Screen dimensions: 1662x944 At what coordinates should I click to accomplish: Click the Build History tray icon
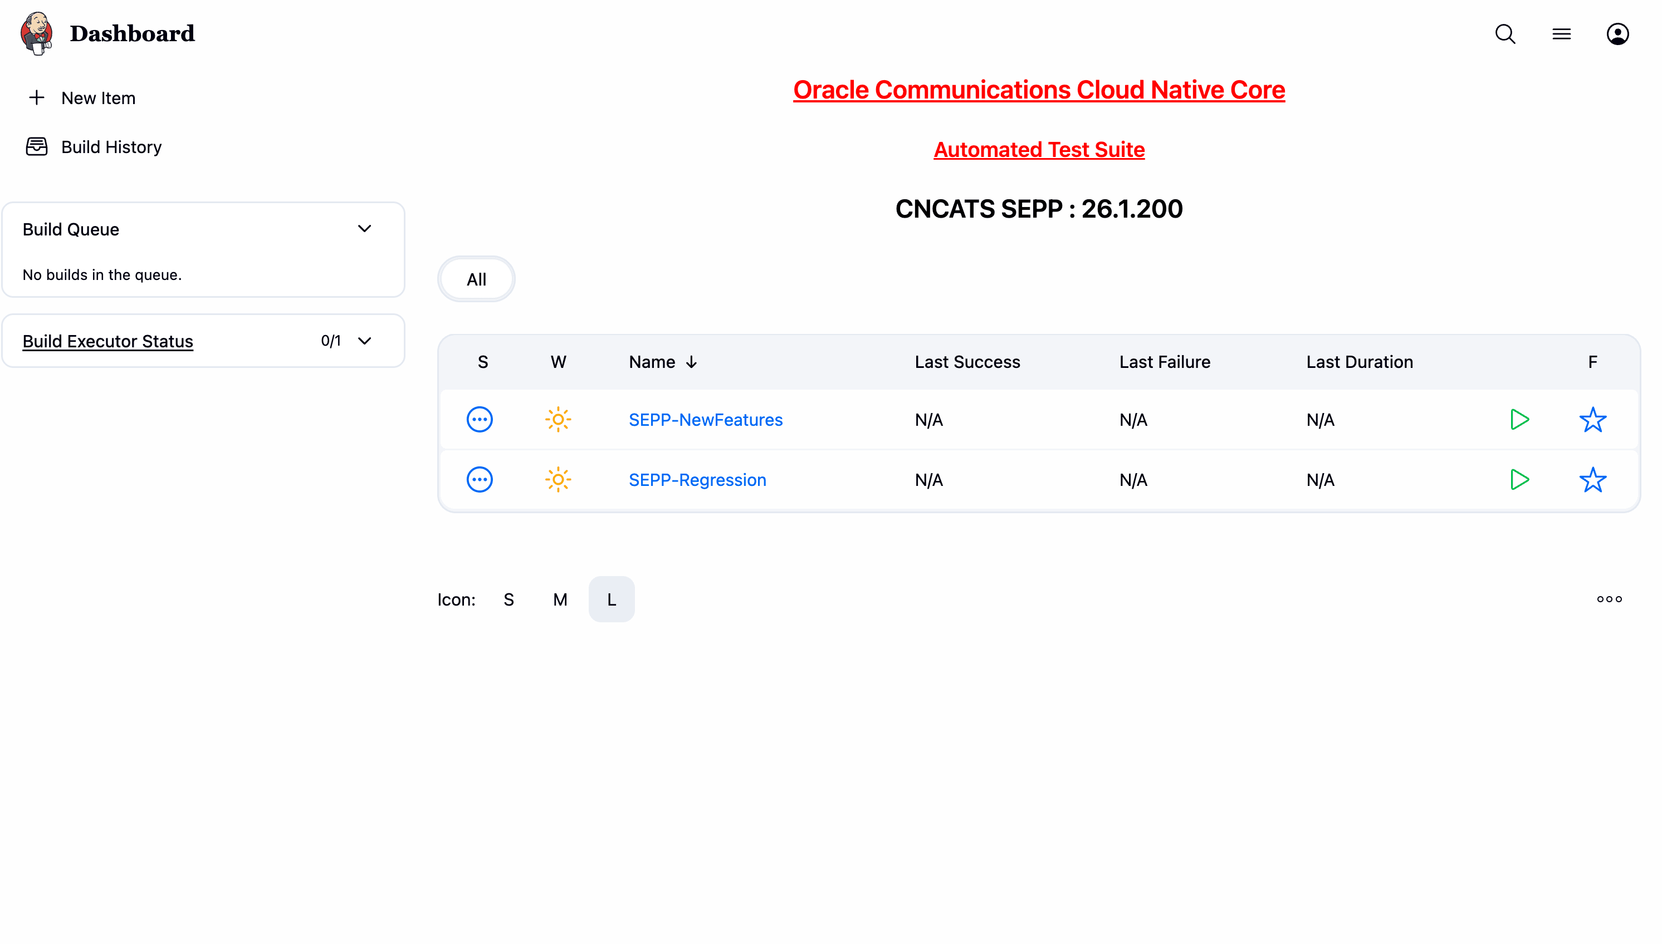click(x=36, y=146)
